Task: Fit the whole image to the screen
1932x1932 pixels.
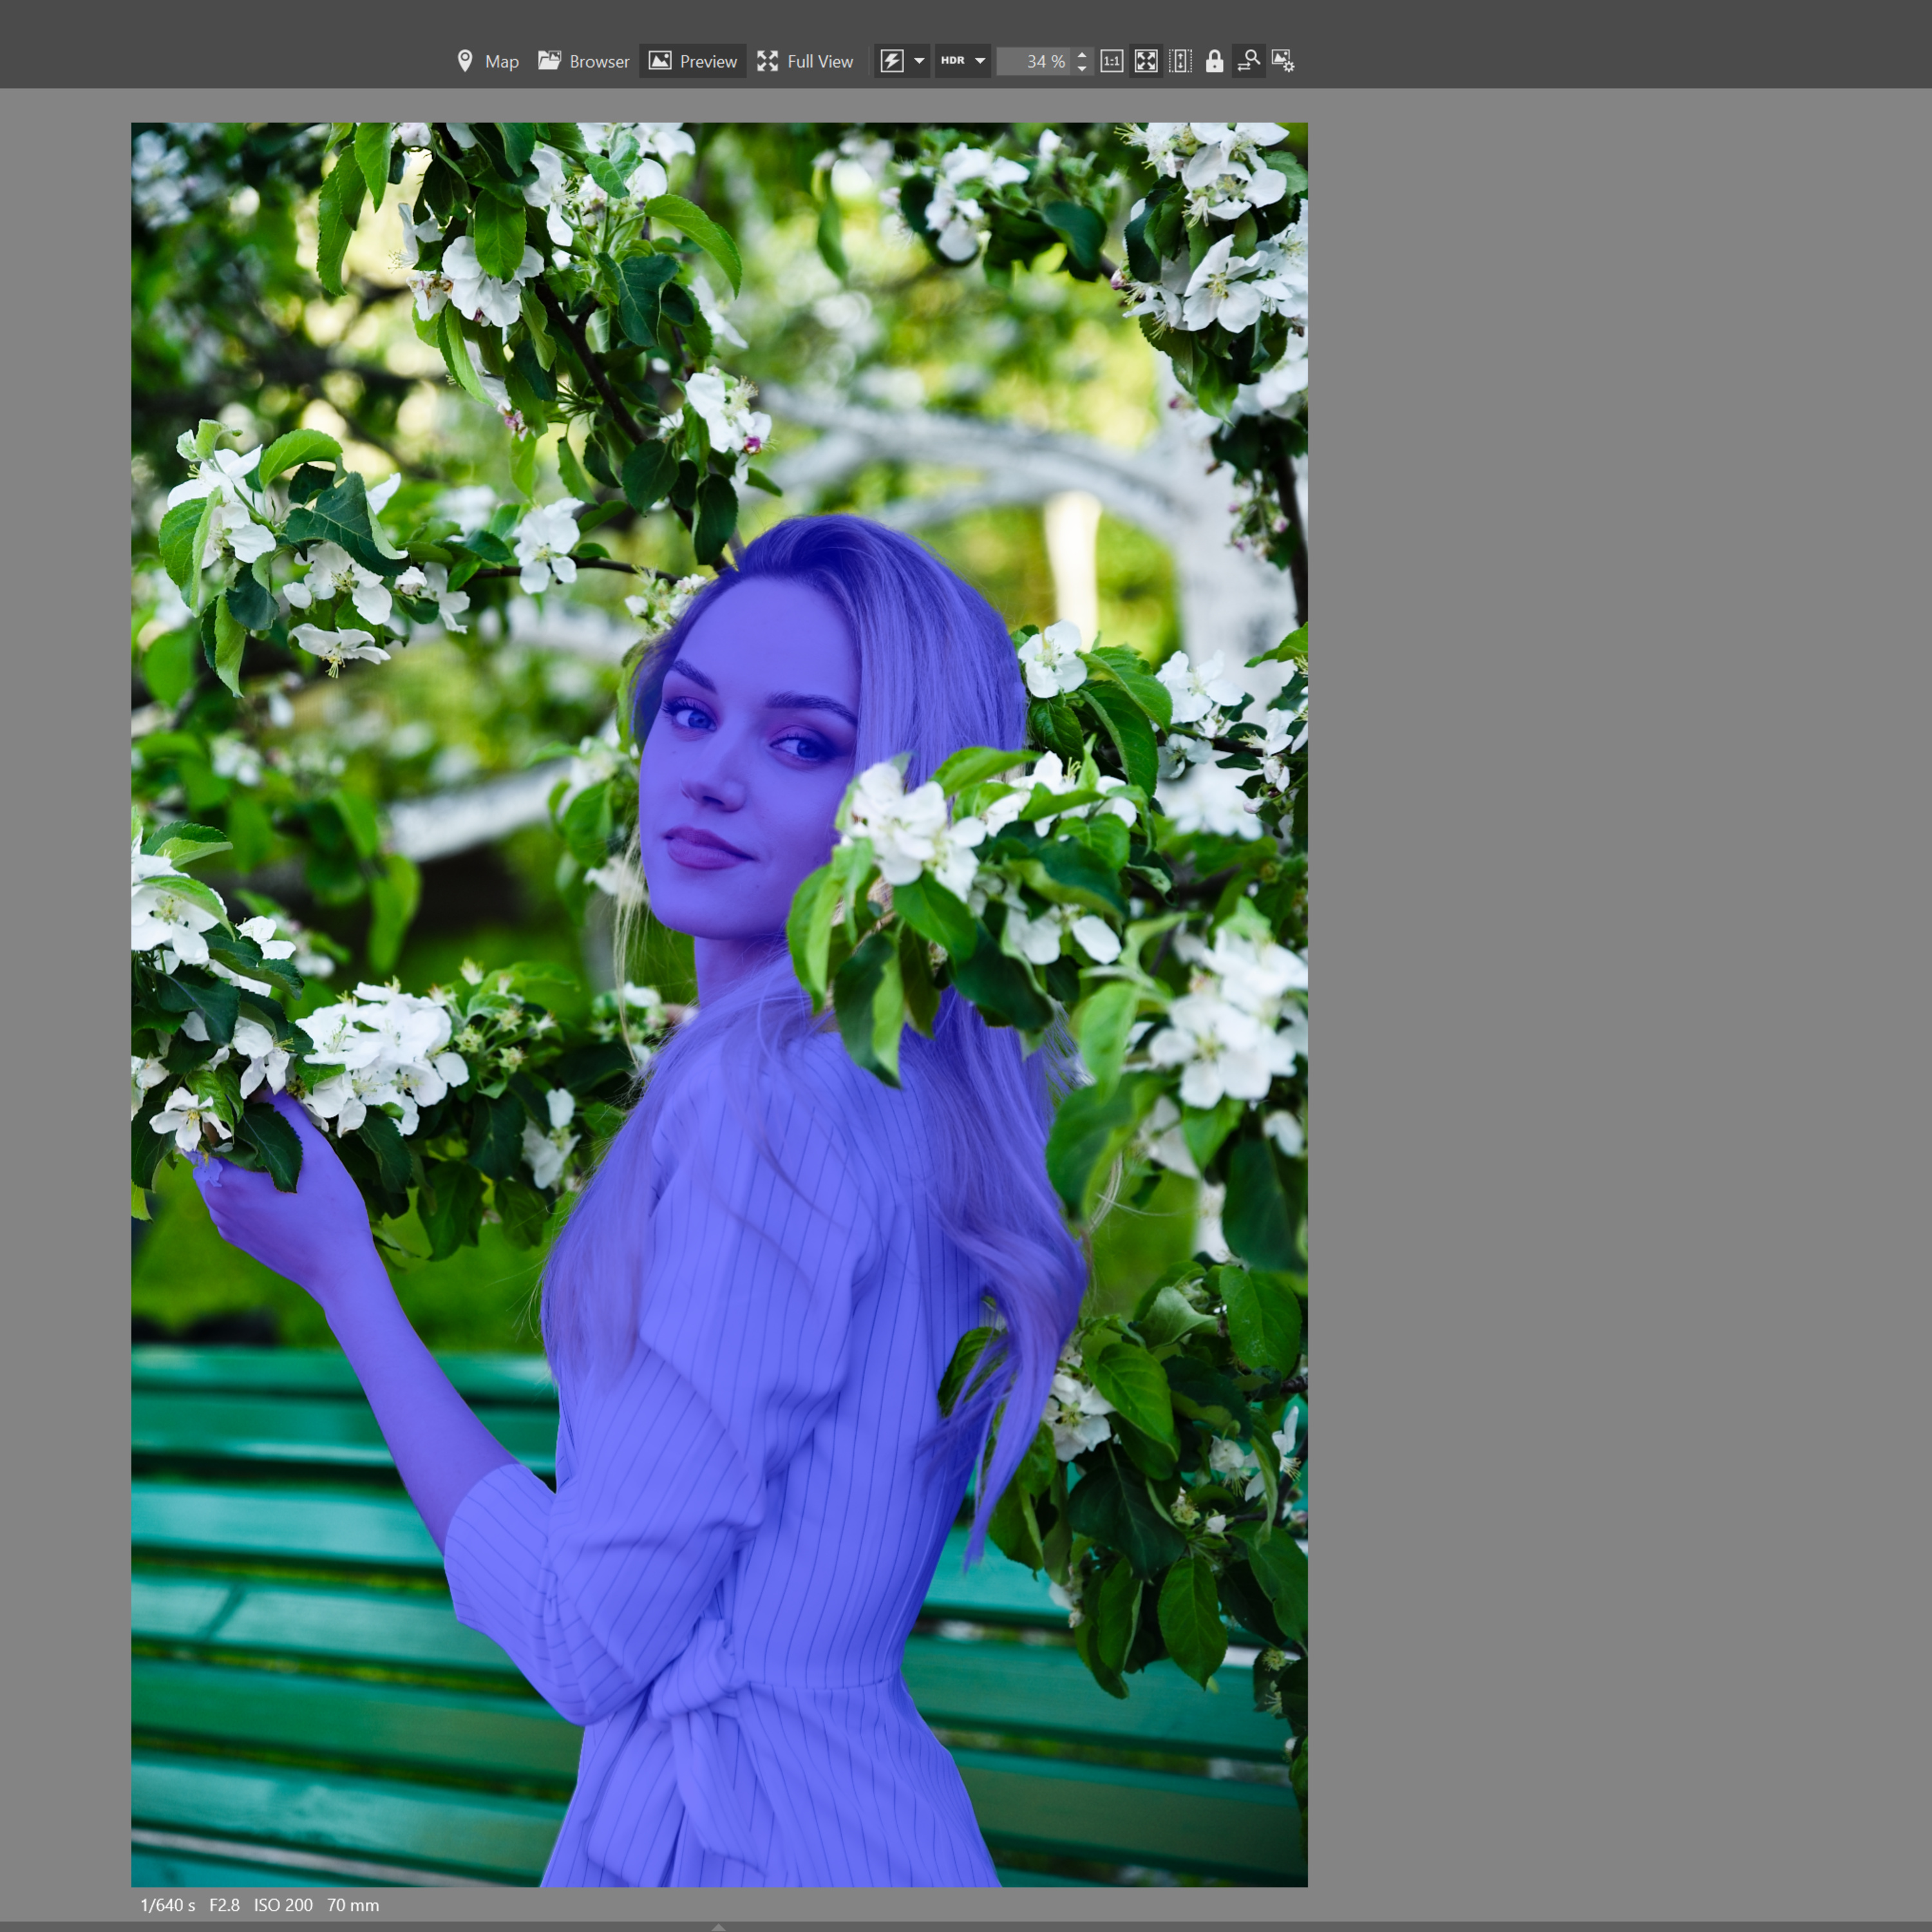Action: coord(1146,61)
